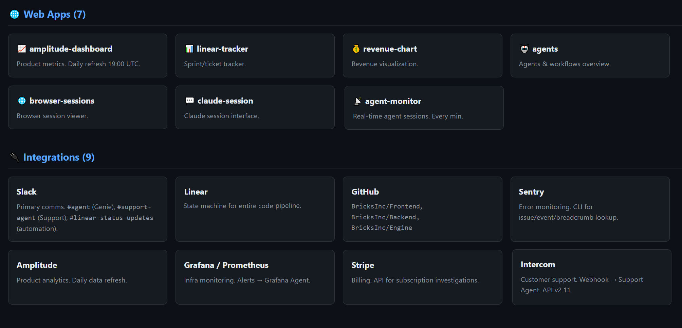Viewport: 682px width, 328px height.
Task: Open the amplitude-dashboard web app title
Action: 71,49
